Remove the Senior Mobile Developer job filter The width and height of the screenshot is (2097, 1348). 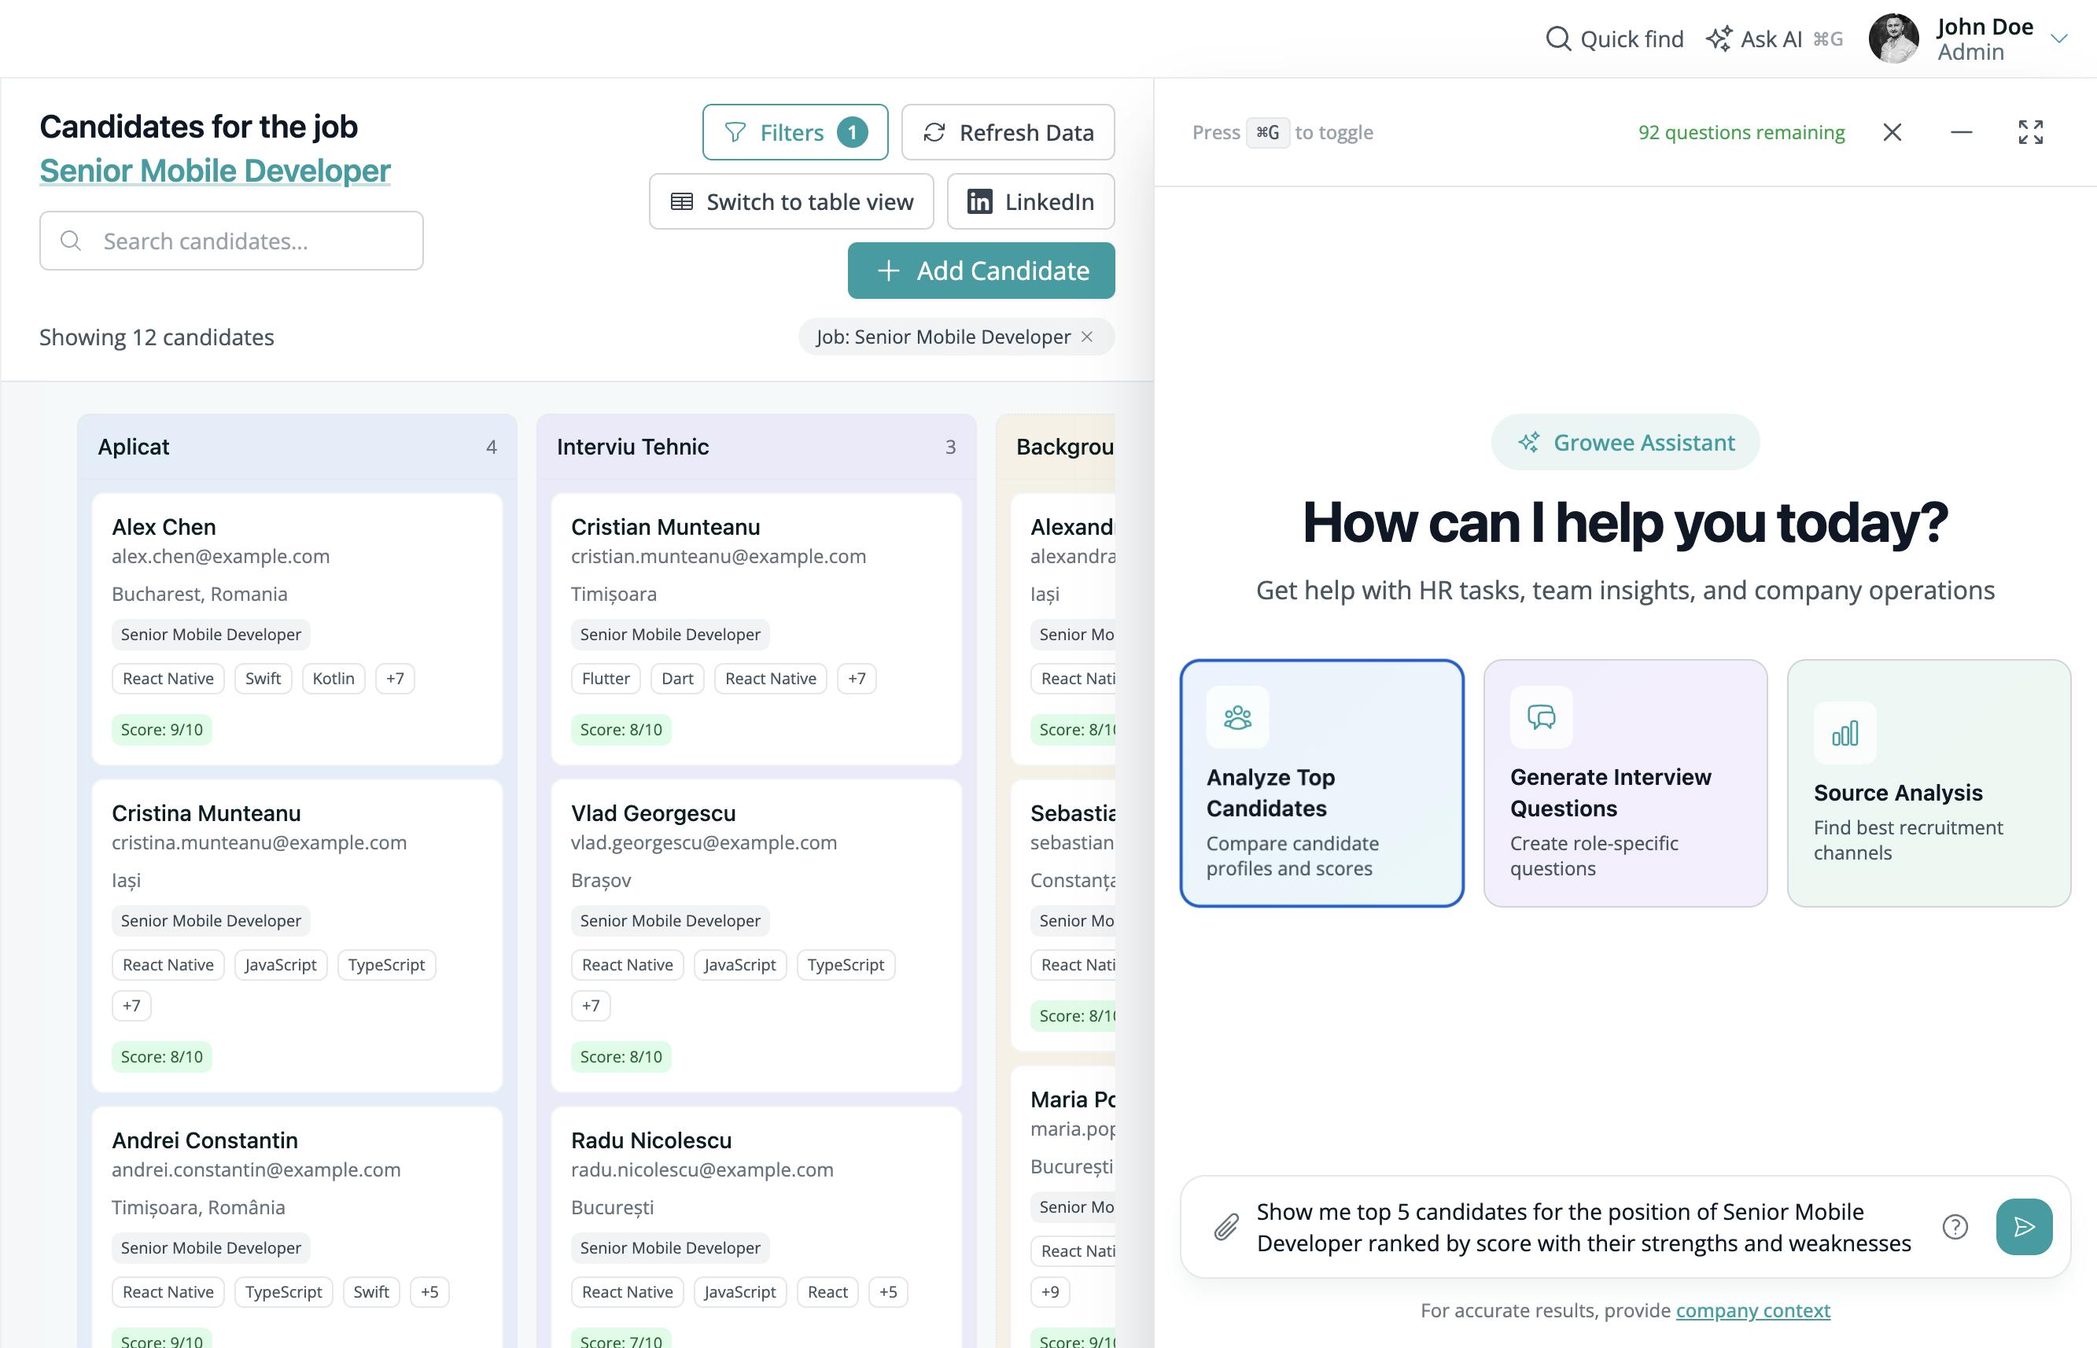click(1087, 337)
